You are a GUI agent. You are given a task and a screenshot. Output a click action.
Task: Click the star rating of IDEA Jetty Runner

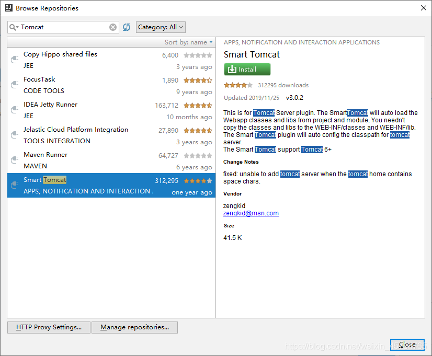198,106
